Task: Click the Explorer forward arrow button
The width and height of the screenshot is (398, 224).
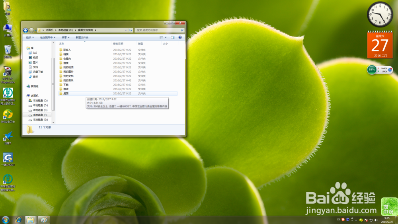Action: [31, 30]
